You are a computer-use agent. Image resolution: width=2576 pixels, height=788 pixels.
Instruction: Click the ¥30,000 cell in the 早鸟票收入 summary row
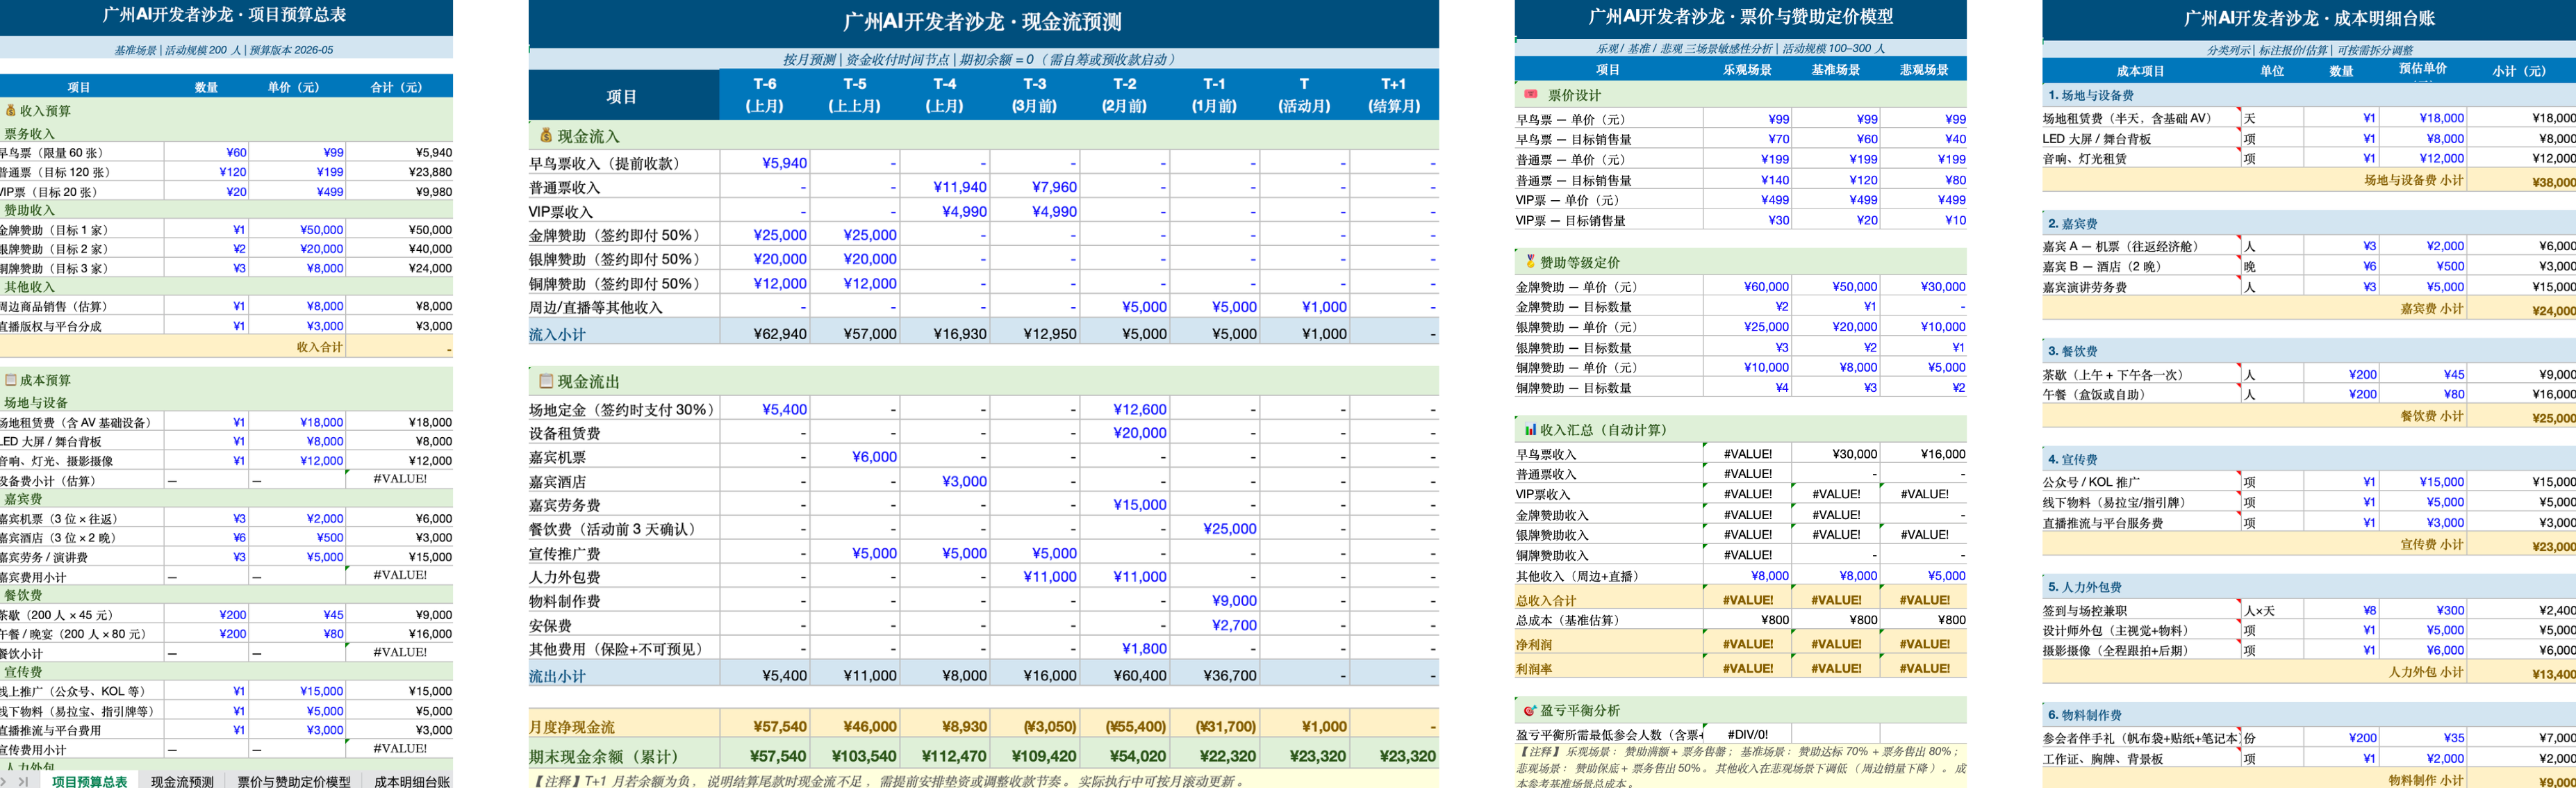[1854, 454]
